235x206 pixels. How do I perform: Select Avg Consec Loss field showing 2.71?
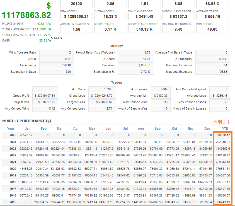102,109
